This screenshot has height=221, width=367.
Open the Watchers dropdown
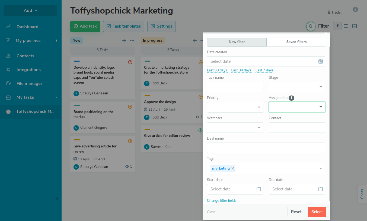click(235, 128)
